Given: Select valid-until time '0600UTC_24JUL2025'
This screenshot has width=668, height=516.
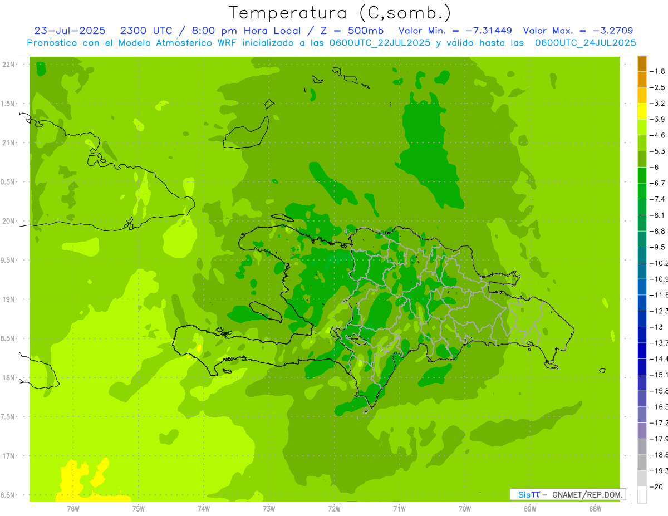Looking at the screenshot, I should click(586, 43).
